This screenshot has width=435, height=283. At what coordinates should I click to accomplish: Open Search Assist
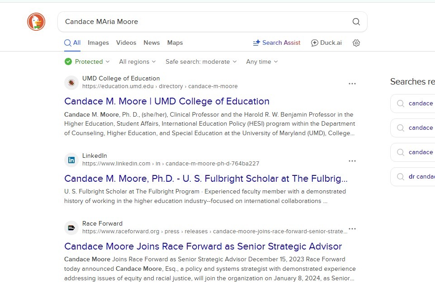[x=276, y=43]
